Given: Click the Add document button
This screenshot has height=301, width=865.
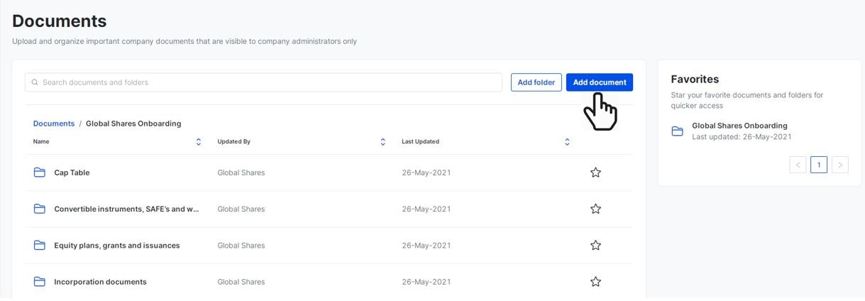Looking at the screenshot, I should point(600,82).
